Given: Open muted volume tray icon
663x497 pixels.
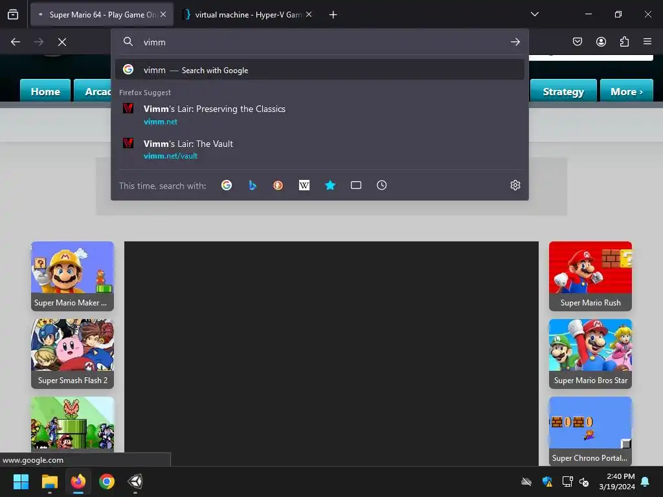Looking at the screenshot, I should tap(584, 481).
